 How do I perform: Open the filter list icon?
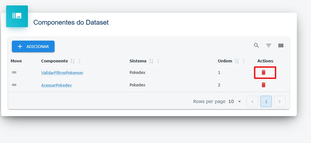(269, 45)
